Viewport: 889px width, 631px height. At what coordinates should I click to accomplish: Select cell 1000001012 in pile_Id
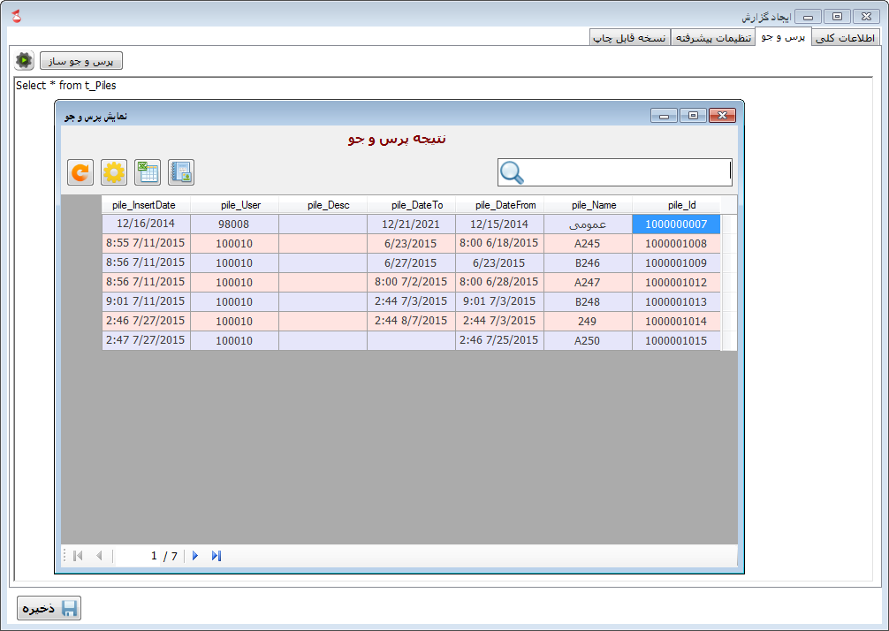point(676,282)
